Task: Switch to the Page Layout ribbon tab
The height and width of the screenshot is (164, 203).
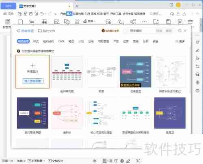Action: click(78, 14)
